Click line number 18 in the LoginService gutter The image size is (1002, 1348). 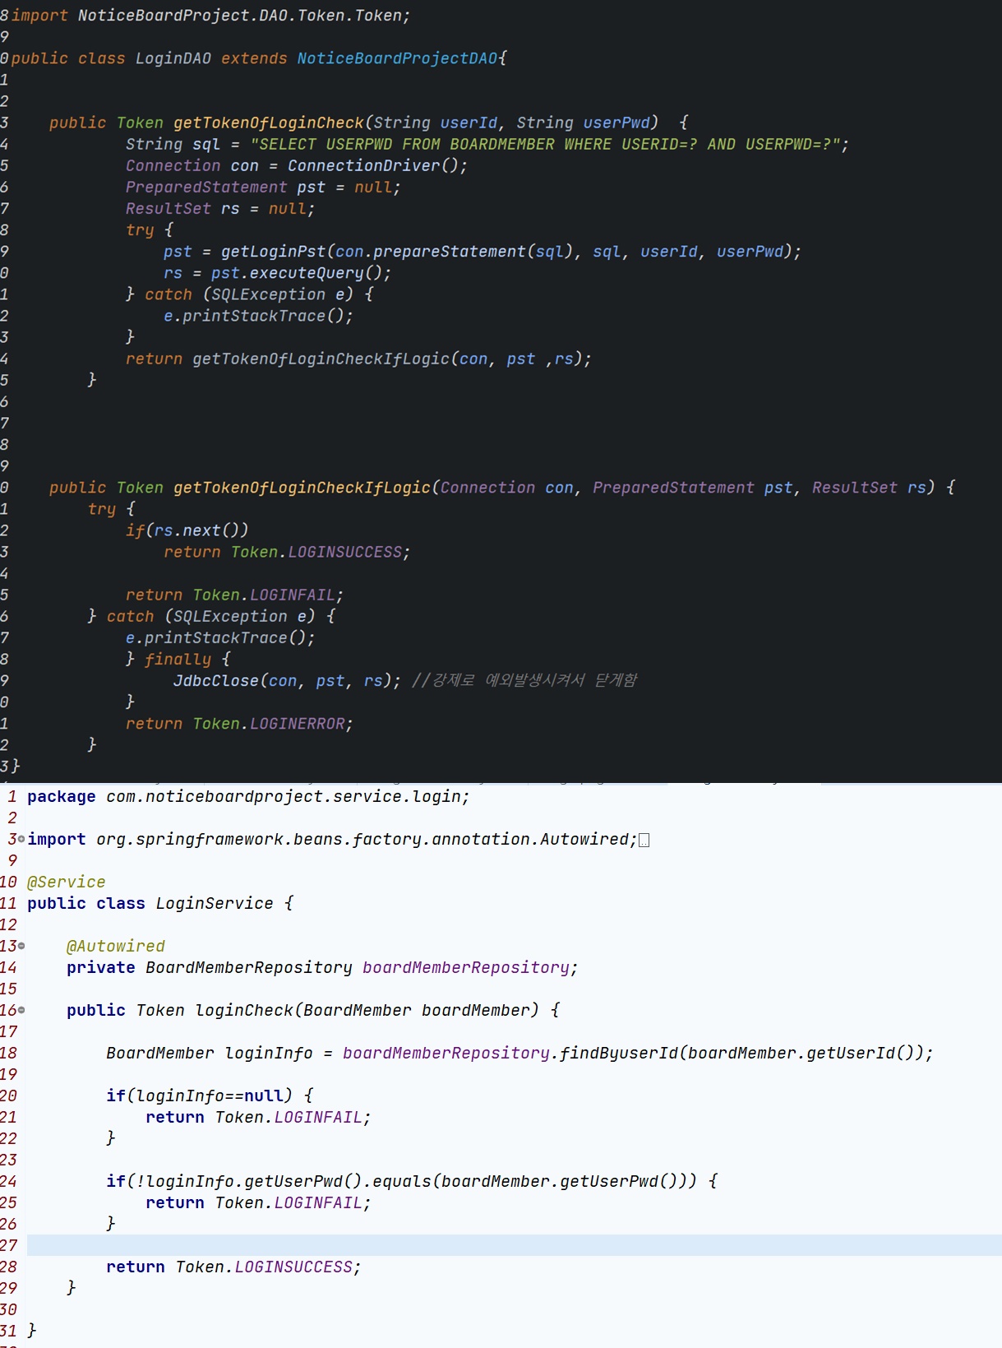pos(8,1053)
